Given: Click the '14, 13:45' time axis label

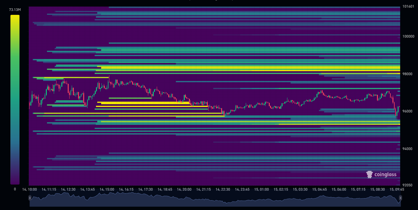Looking at the screenshot, I should [87, 189].
